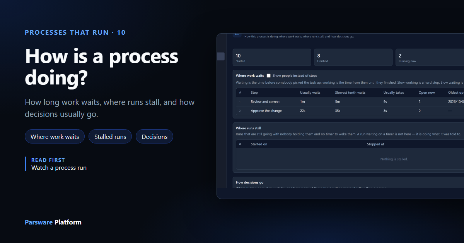Click the highlighted sidebar item in app window

pos(220,56)
